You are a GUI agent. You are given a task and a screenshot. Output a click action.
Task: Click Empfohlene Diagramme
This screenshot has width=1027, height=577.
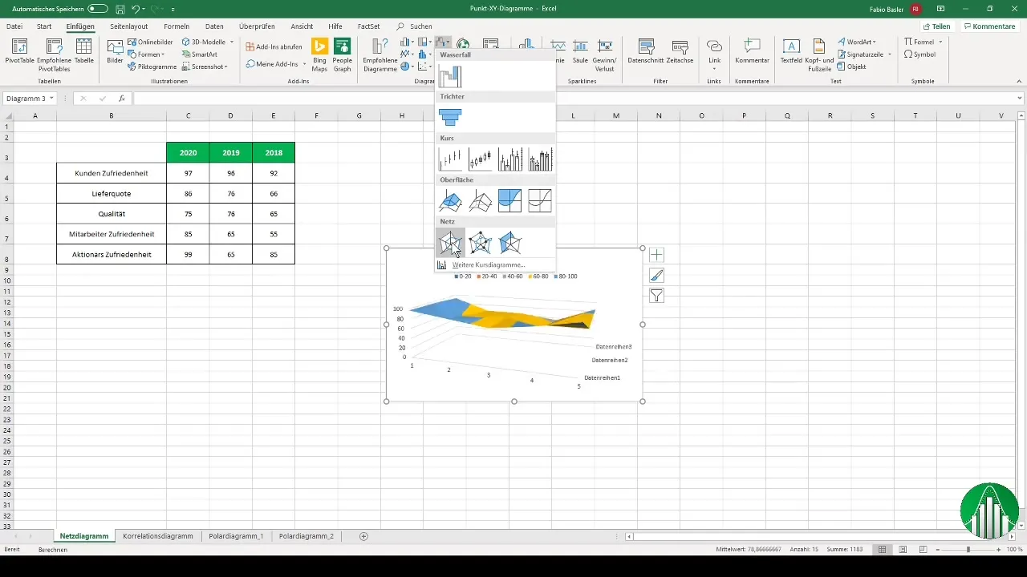(380, 54)
